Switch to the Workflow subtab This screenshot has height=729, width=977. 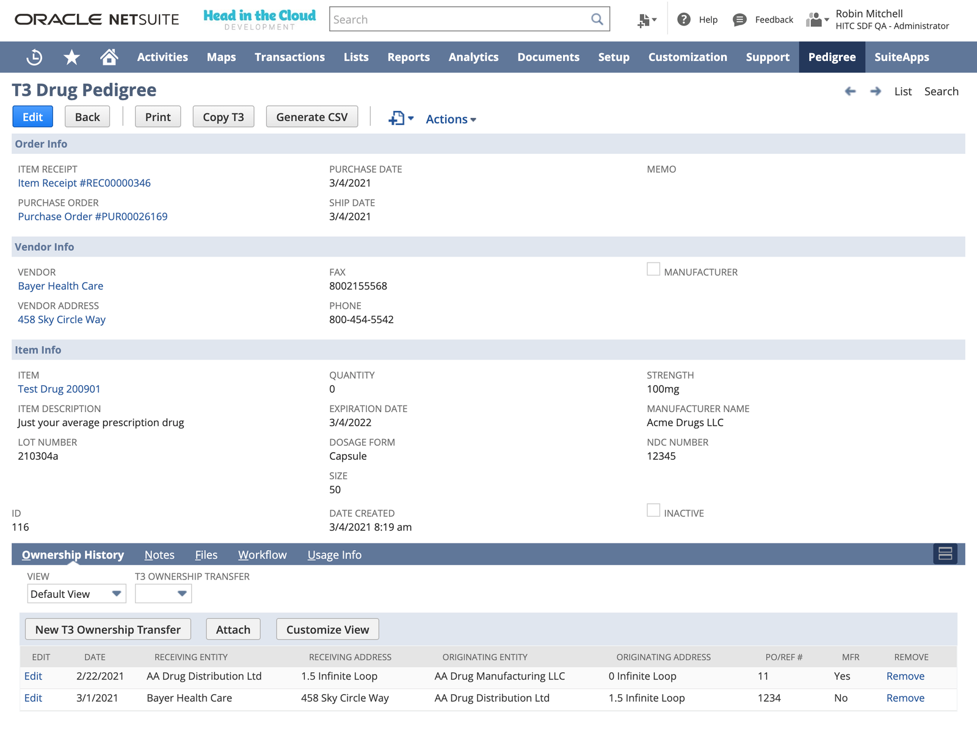click(x=263, y=554)
